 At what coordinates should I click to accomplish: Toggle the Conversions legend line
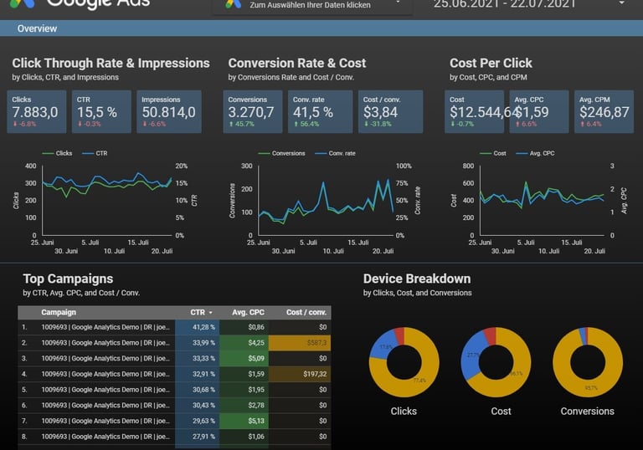[x=281, y=153]
